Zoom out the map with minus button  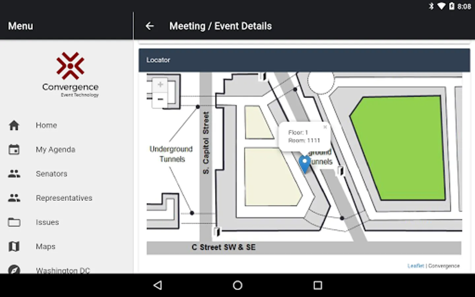(x=160, y=99)
